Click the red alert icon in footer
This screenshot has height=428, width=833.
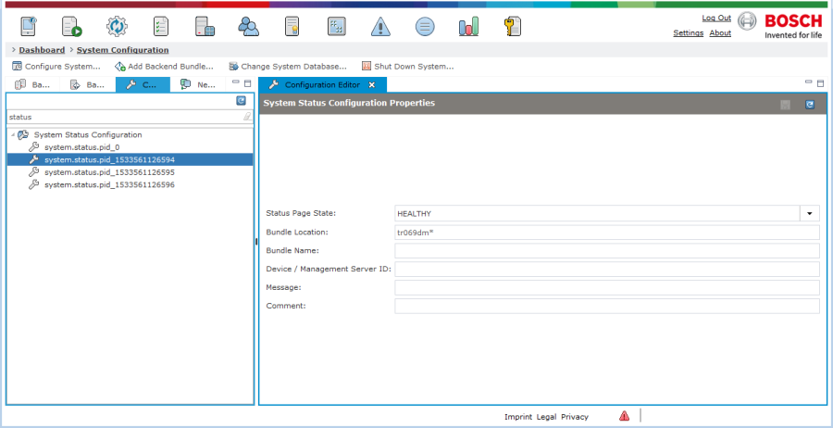[x=624, y=416]
